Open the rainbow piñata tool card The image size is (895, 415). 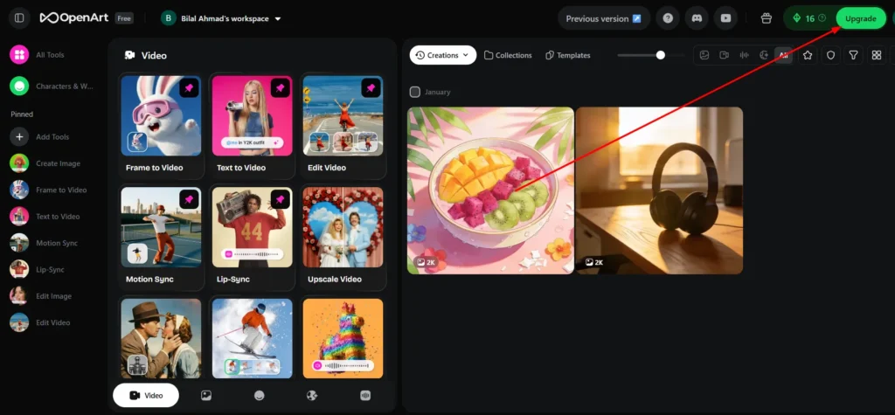343,338
